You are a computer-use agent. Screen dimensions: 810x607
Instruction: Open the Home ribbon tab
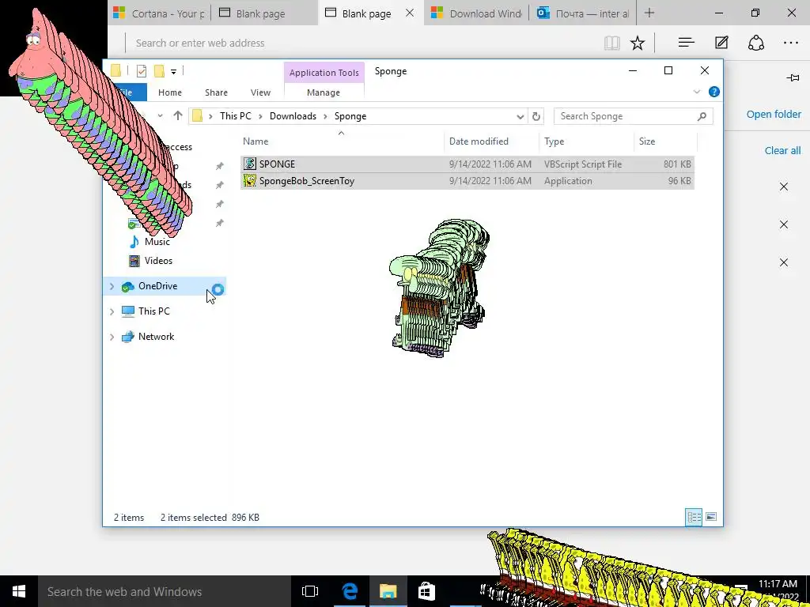170,92
